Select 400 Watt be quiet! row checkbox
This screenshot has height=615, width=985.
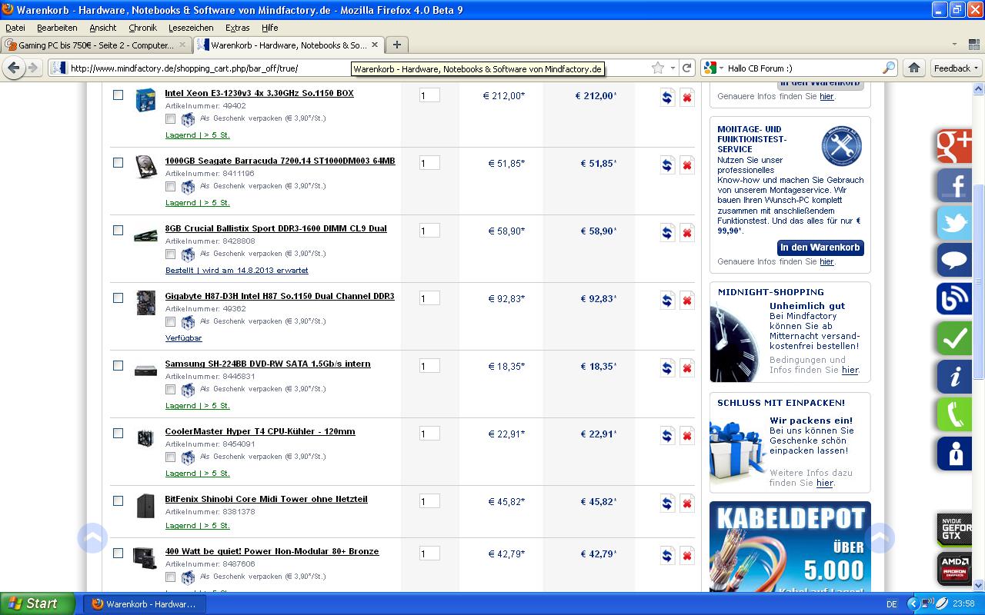click(118, 553)
